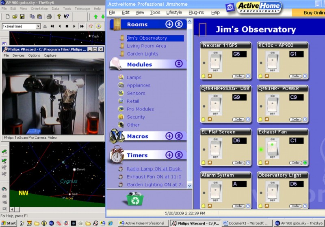This screenshot has height=227, width=325.
Task: Toggle the RC10c - AP900 power switch
Action: 272,62
